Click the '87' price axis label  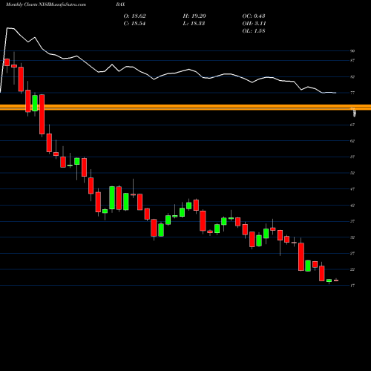(x=352, y=60)
